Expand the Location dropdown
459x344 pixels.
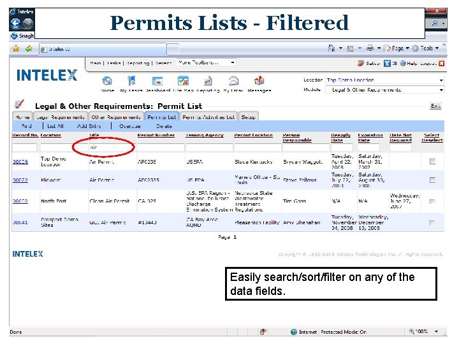point(441,80)
